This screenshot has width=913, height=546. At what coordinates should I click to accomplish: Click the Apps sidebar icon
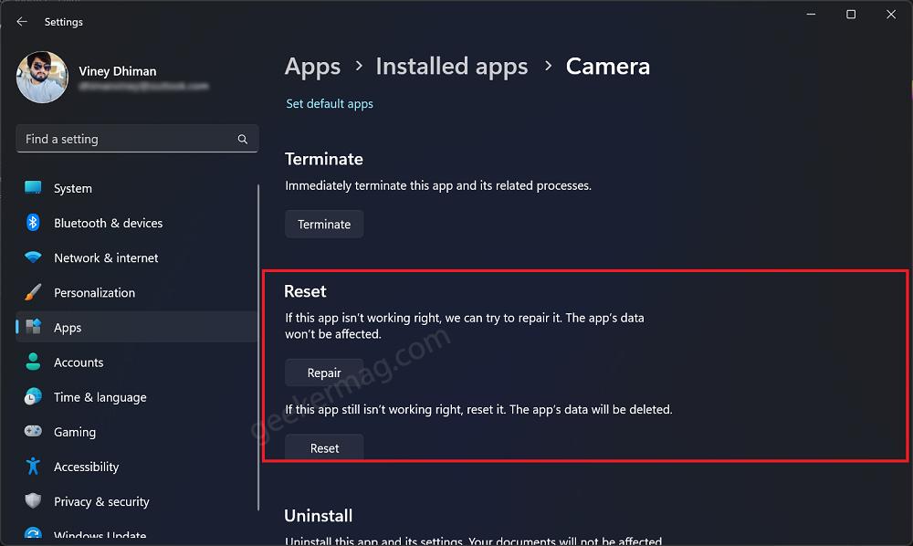[33, 327]
